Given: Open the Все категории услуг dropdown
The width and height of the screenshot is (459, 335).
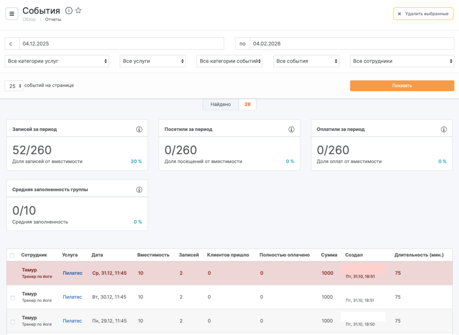Looking at the screenshot, I should pos(57,61).
